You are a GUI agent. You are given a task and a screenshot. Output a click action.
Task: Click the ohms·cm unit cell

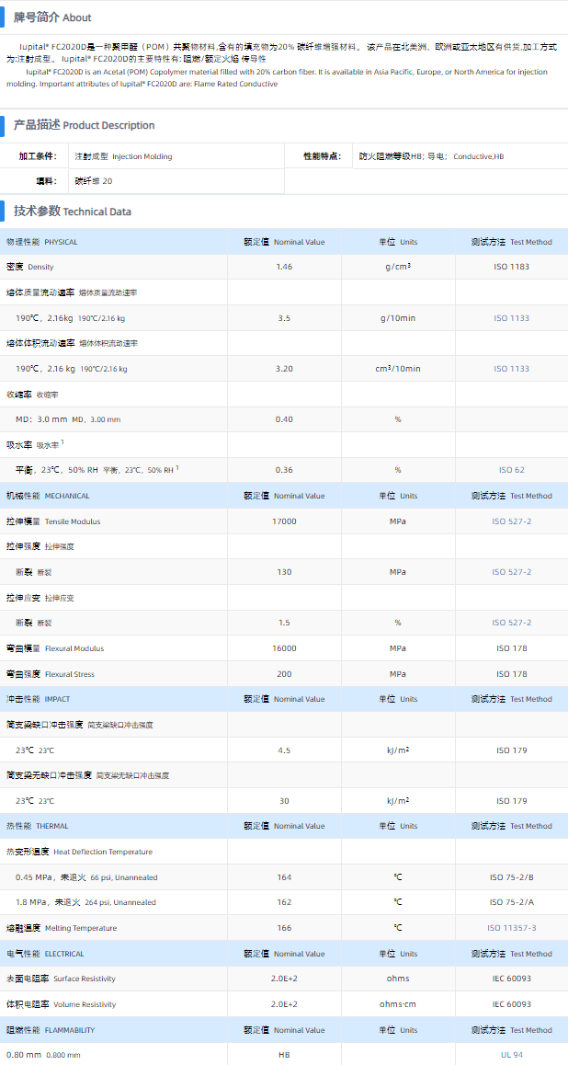click(x=398, y=1004)
